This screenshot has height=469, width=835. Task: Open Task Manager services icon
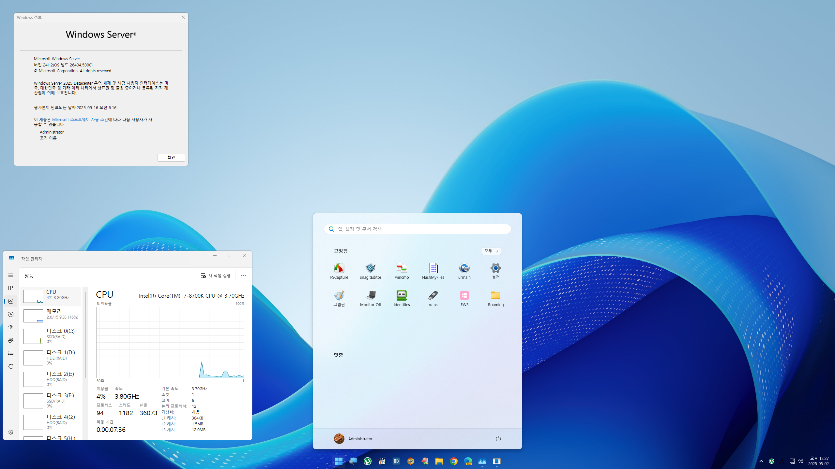(11, 366)
